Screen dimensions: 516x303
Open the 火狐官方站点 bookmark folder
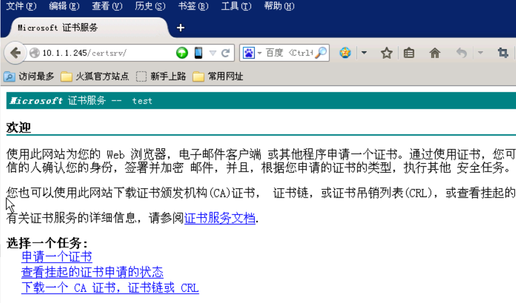point(95,76)
